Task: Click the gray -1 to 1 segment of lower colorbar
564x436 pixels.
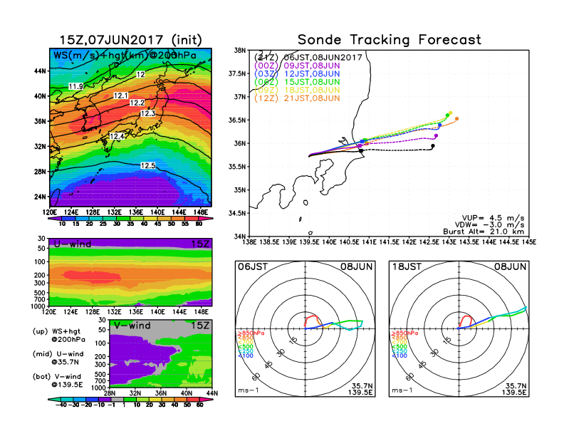Action: point(117,399)
